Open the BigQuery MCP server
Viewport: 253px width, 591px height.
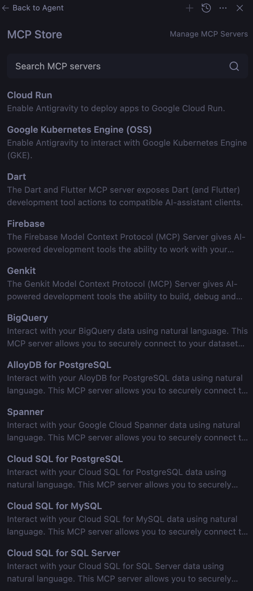coord(28,318)
